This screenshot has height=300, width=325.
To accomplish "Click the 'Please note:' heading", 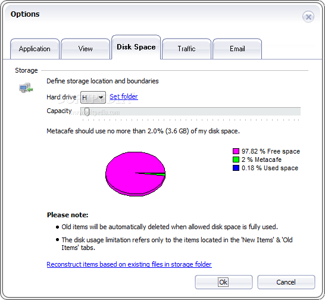I will coord(68,215).
